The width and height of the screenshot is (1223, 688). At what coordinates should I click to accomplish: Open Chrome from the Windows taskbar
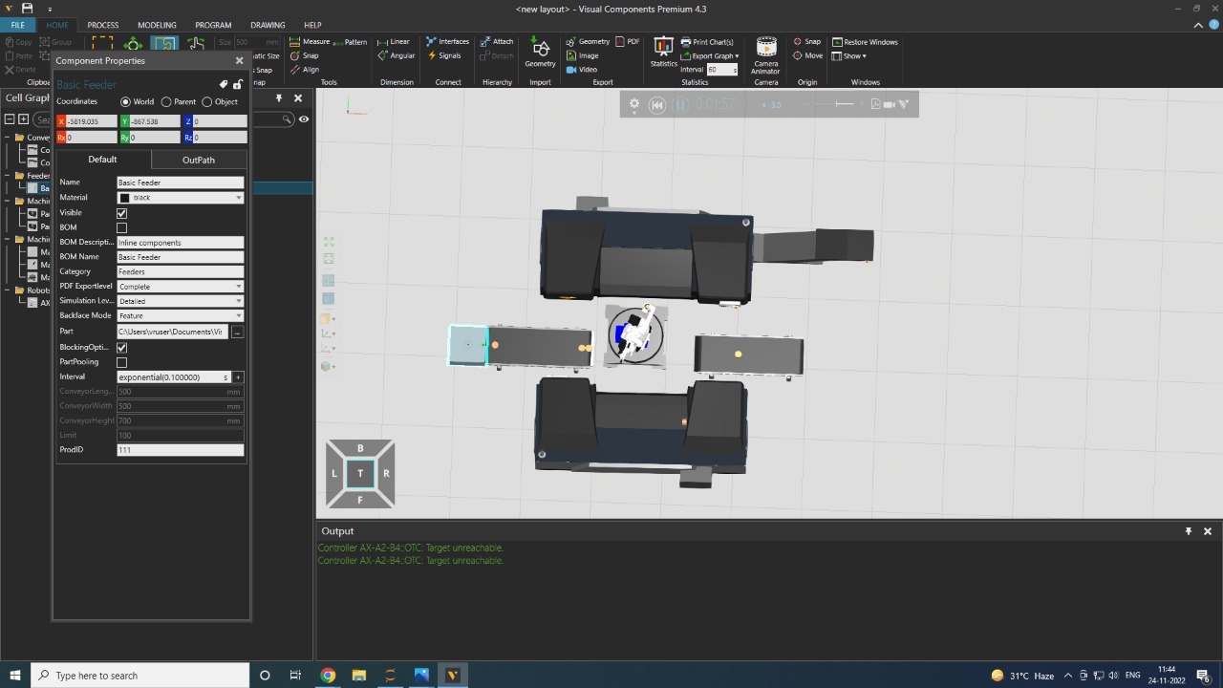click(328, 676)
